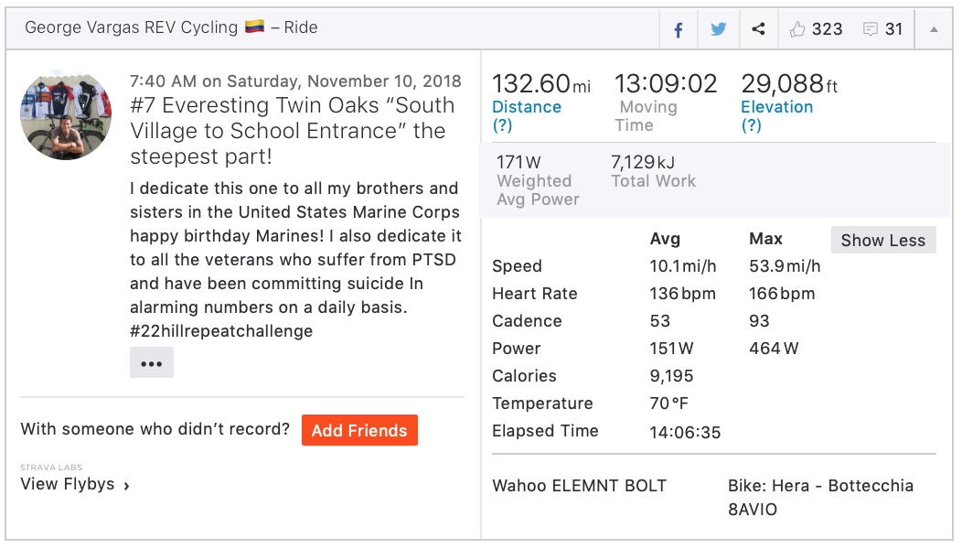
Task: Share the ride on Twitter
Action: click(x=719, y=29)
